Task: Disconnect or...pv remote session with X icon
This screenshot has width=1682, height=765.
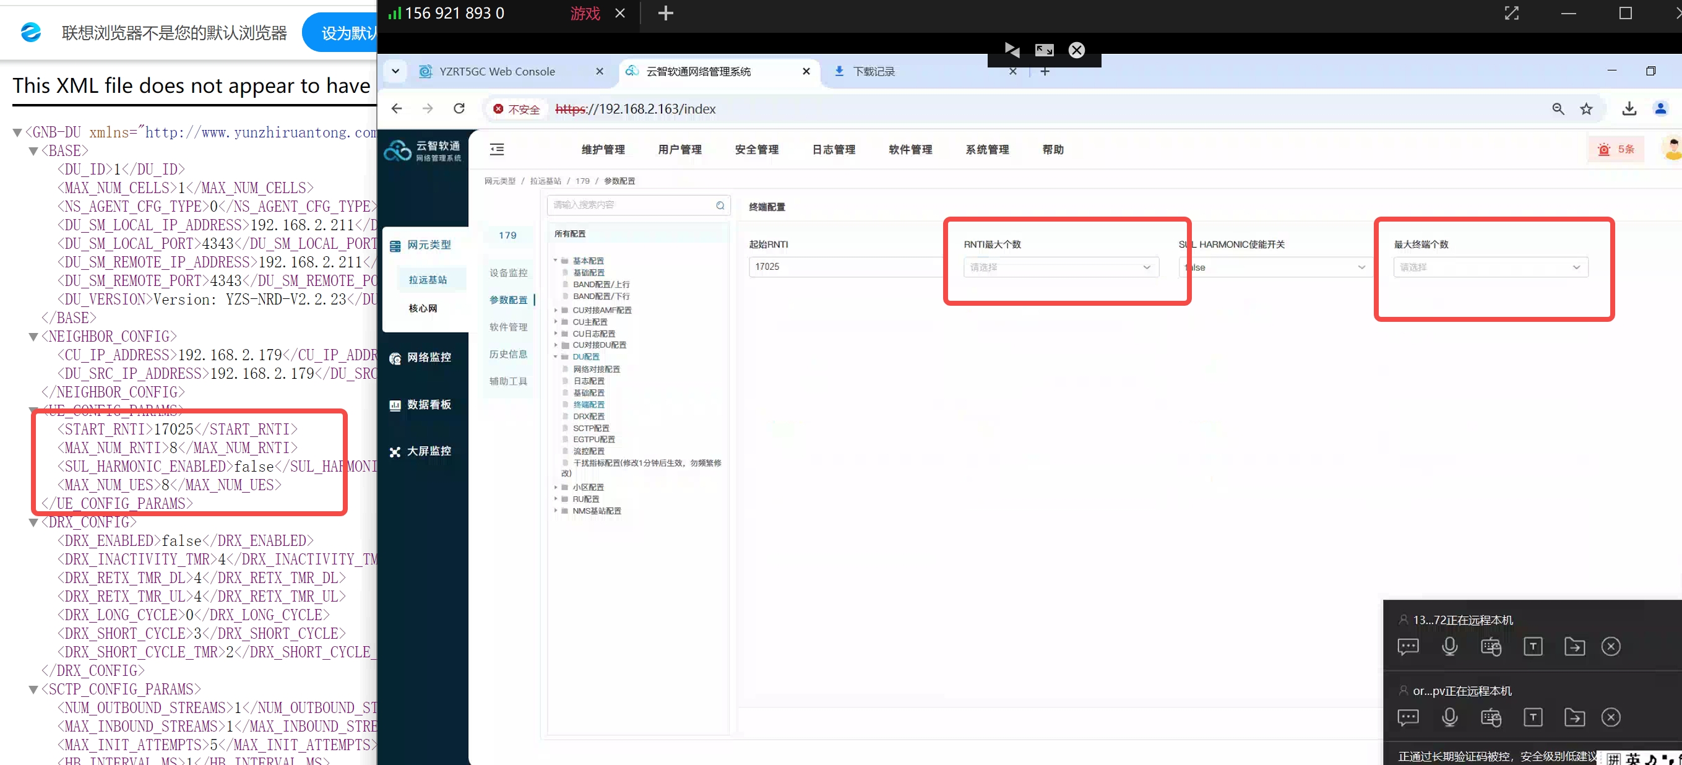Action: pos(1611,717)
